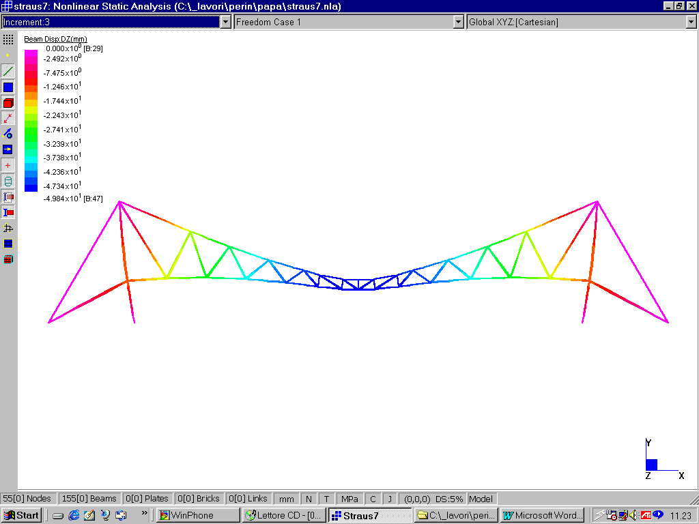
Task: Click the red 3D grid cube icon
Action: (x=8, y=259)
